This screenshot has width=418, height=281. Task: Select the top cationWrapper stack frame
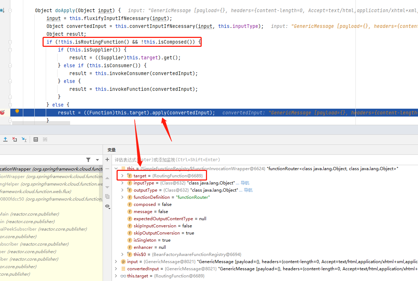coord(51,169)
